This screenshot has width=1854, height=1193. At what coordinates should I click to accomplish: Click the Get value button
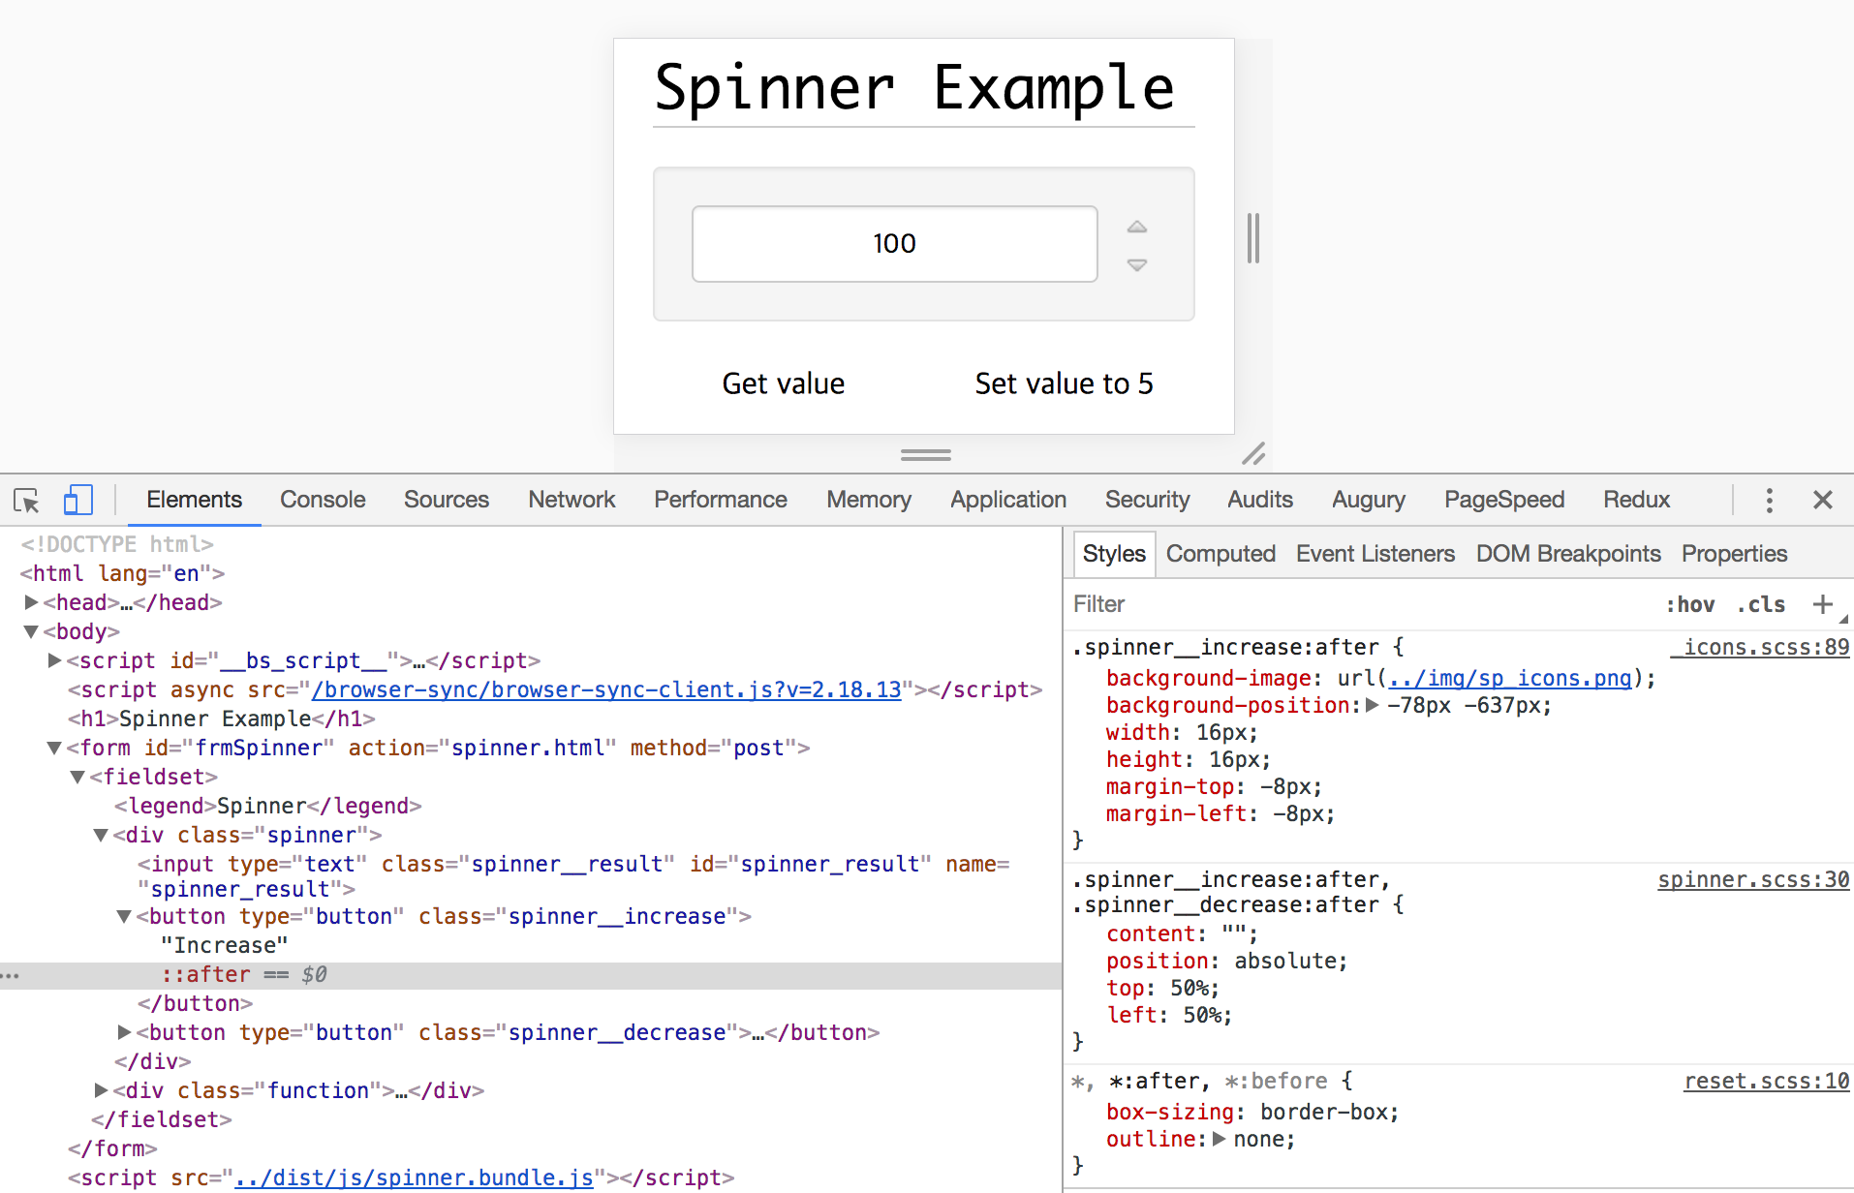point(784,383)
